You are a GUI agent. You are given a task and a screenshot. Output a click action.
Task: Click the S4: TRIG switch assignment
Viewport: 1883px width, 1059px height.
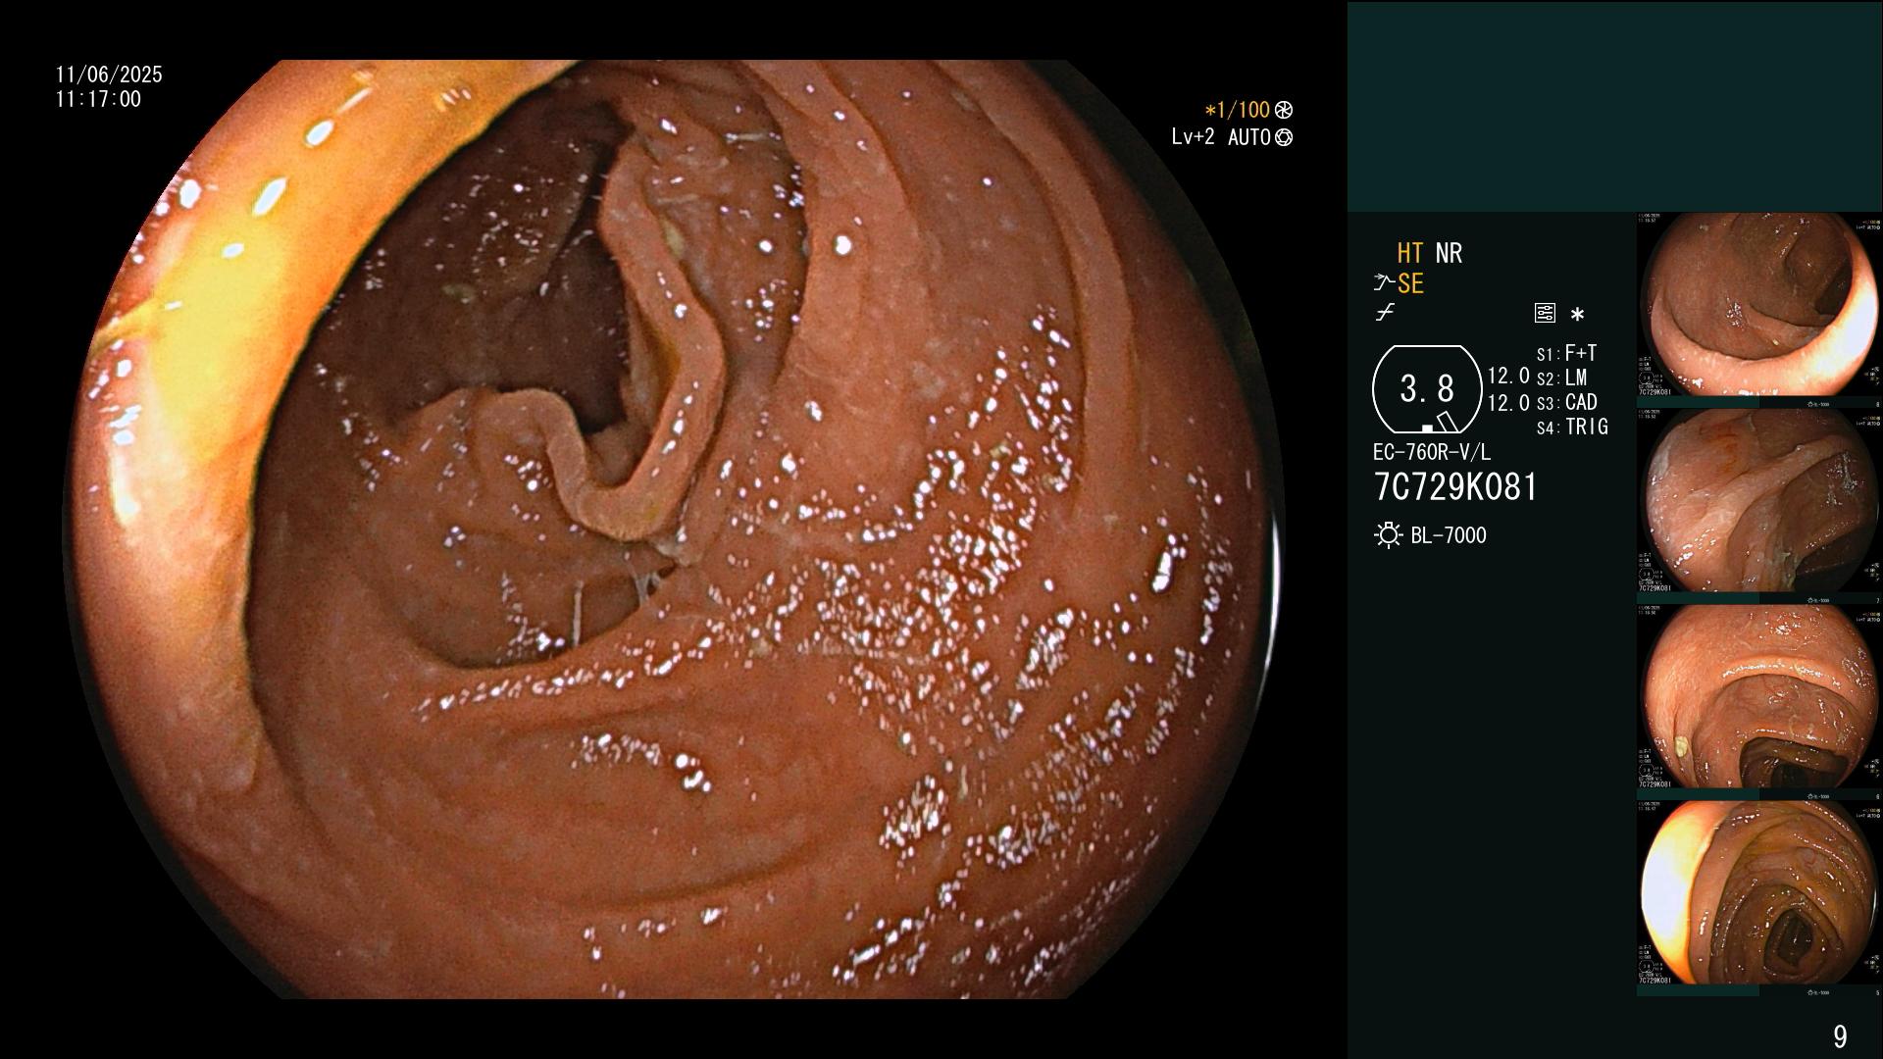coord(1572,427)
